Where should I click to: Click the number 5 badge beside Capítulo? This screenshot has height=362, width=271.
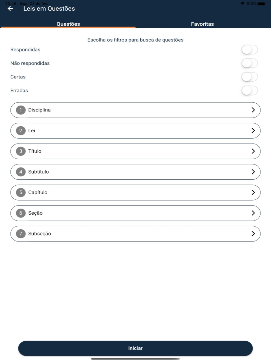[x=21, y=192]
